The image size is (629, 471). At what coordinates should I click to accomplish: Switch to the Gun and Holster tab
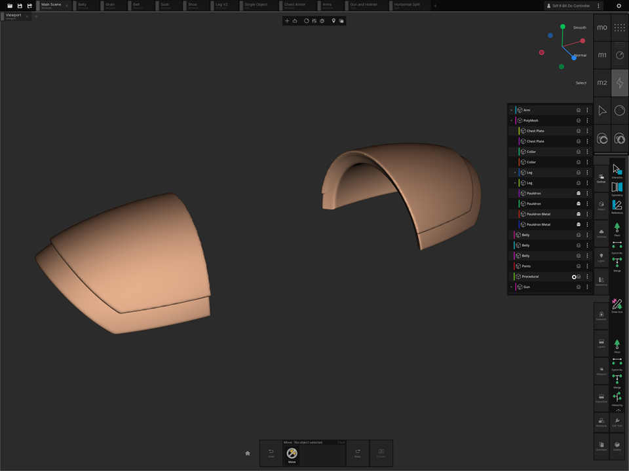364,5
